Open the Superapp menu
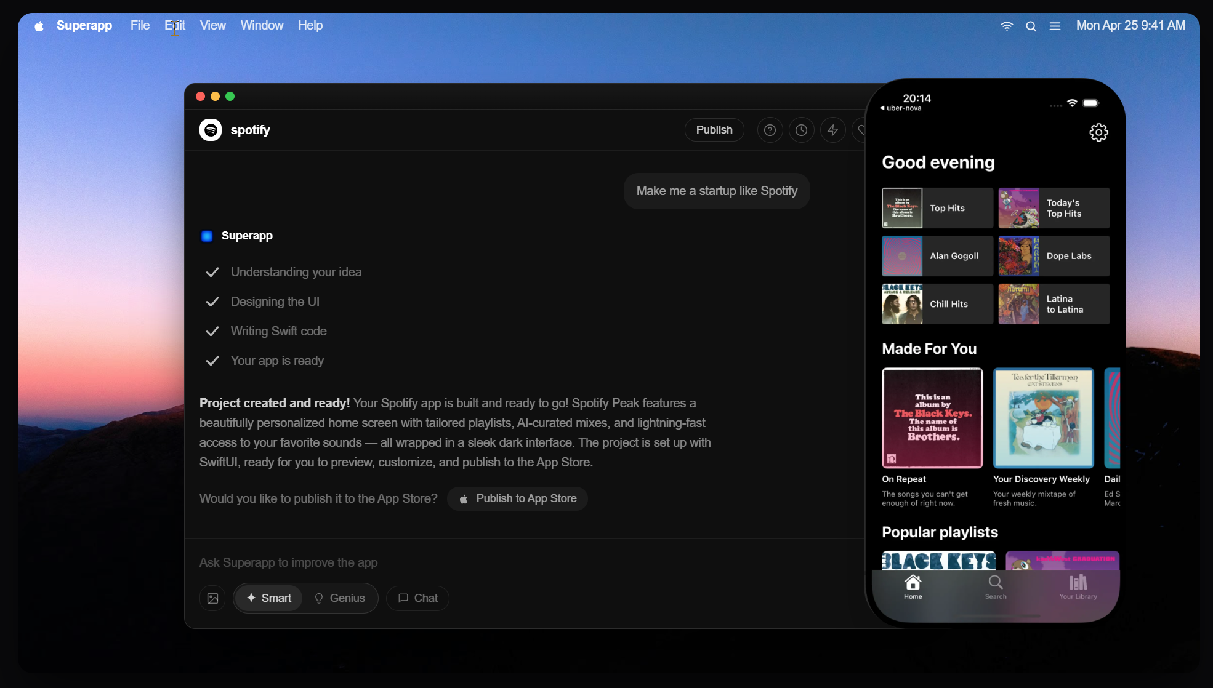The width and height of the screenshot is (1213, 688). point(84,25)
